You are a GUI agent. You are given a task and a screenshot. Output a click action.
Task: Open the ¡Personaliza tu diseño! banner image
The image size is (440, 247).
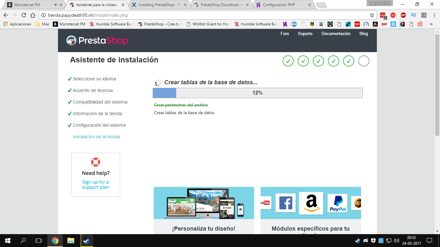[x=204, y=203]
